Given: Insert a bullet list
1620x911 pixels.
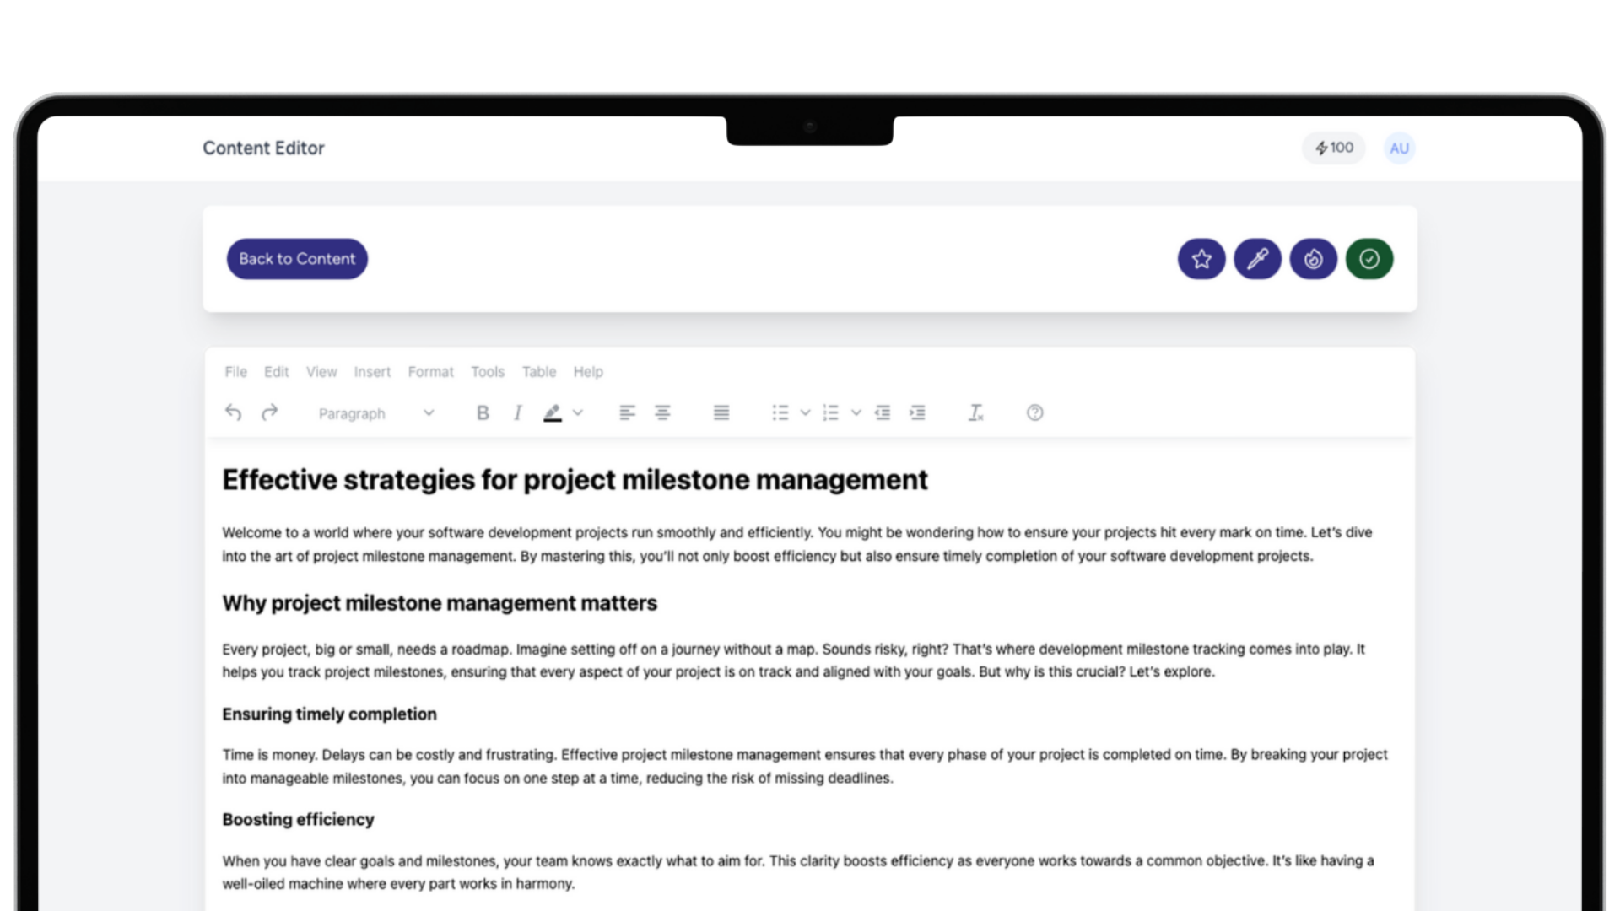Looking at the screenshot, I should click(x=780, y=412).
